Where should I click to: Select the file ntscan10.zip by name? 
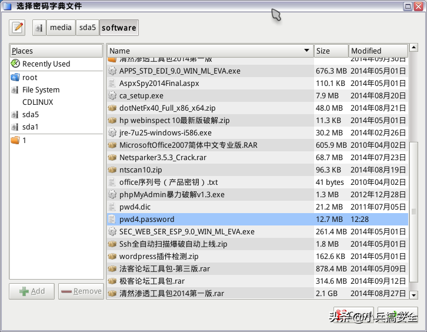[141, 170]
